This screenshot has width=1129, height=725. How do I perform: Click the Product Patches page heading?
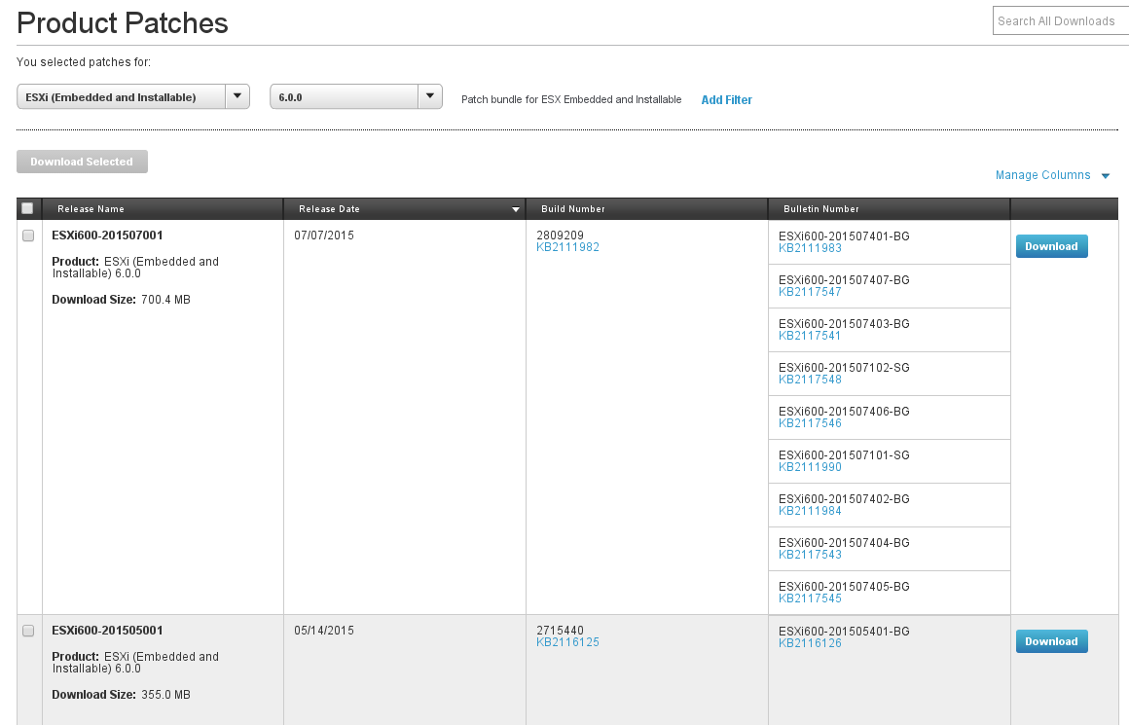[123, 23]
